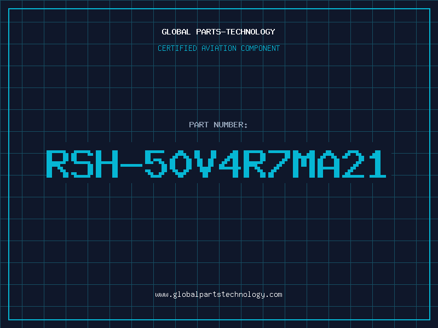The width and height of the screenshot is (438, 328).
Task: Click the word 'GLOBAL' in the header
Action: 176,32
